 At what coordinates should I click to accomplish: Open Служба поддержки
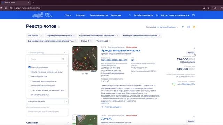[143, 15]
